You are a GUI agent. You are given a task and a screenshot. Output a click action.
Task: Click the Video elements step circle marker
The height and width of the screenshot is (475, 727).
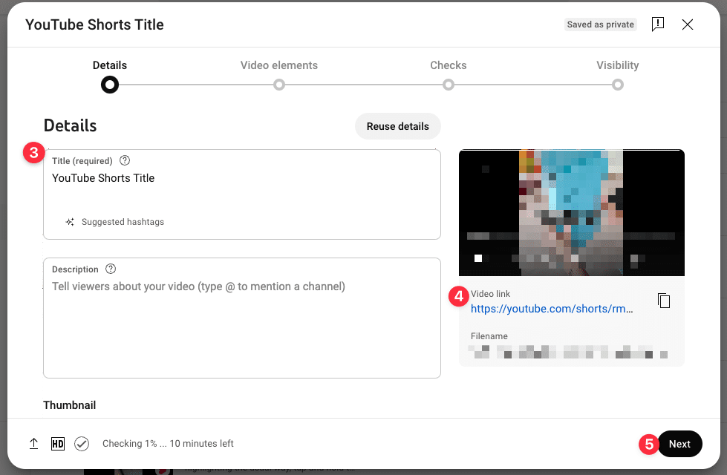pyautogui.click(x=279, y=85)
